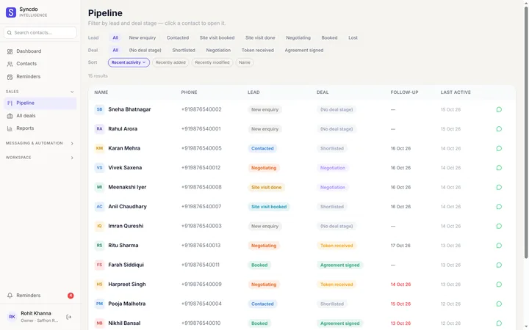Expand the Workspace section
Image resolution: width=529 pixels, height=330 pixels.
tap(72, 158)
